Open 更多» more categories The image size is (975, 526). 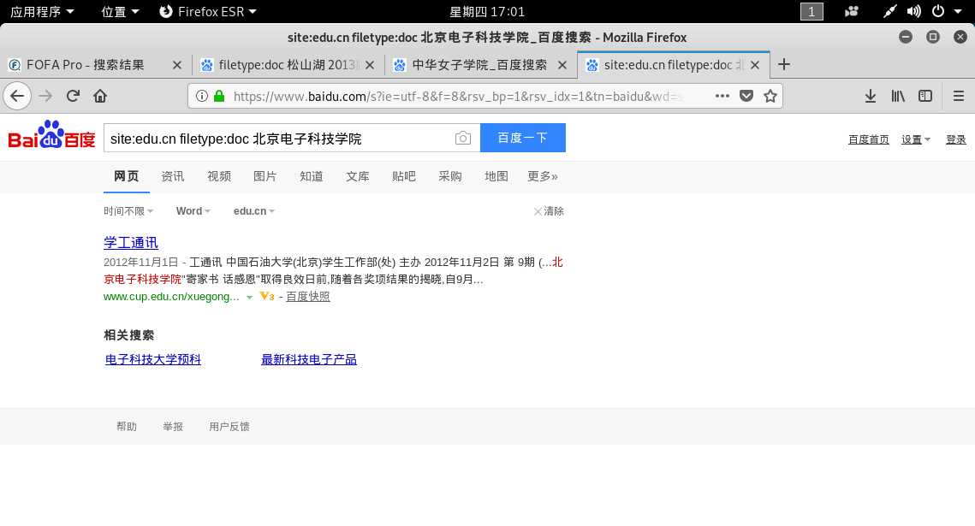point(542,176)
